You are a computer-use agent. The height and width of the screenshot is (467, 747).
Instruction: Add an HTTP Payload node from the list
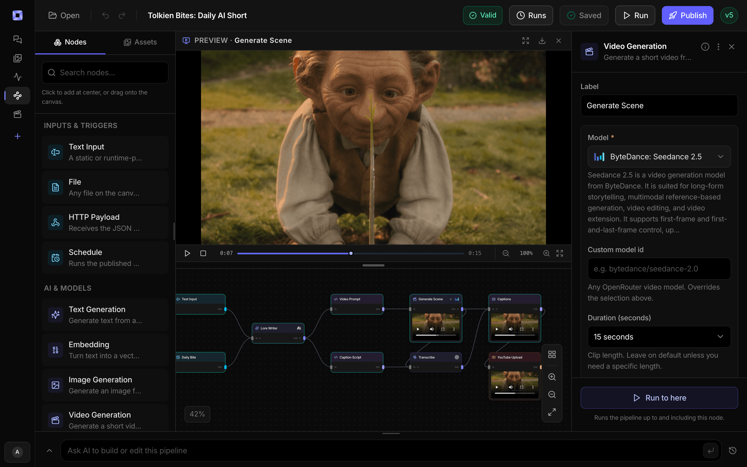tap(105, 223)
